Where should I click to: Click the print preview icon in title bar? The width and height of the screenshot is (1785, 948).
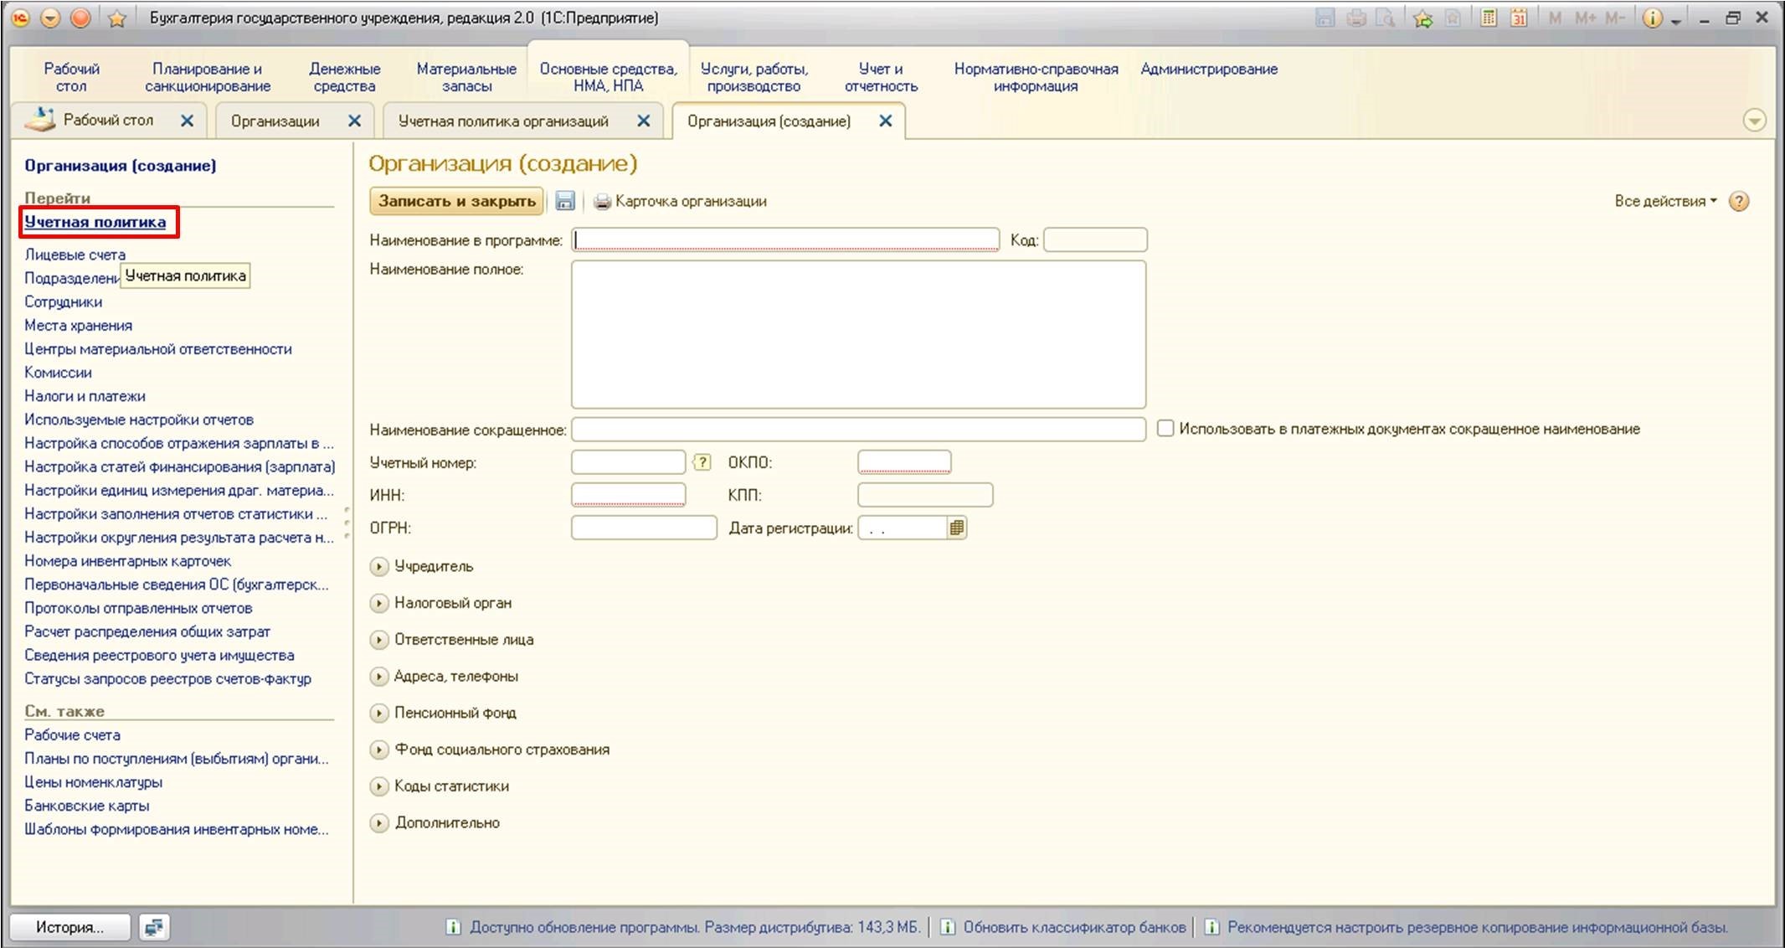[1386, 18]
